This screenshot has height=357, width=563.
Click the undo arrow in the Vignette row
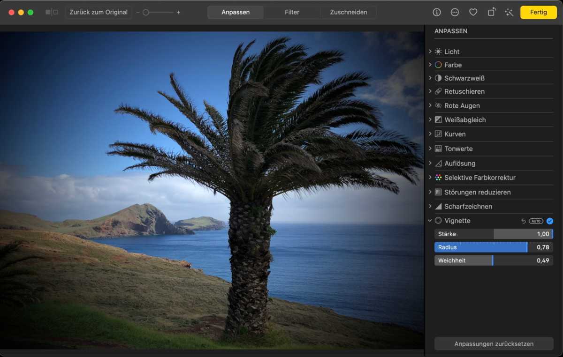pos(523,221)
